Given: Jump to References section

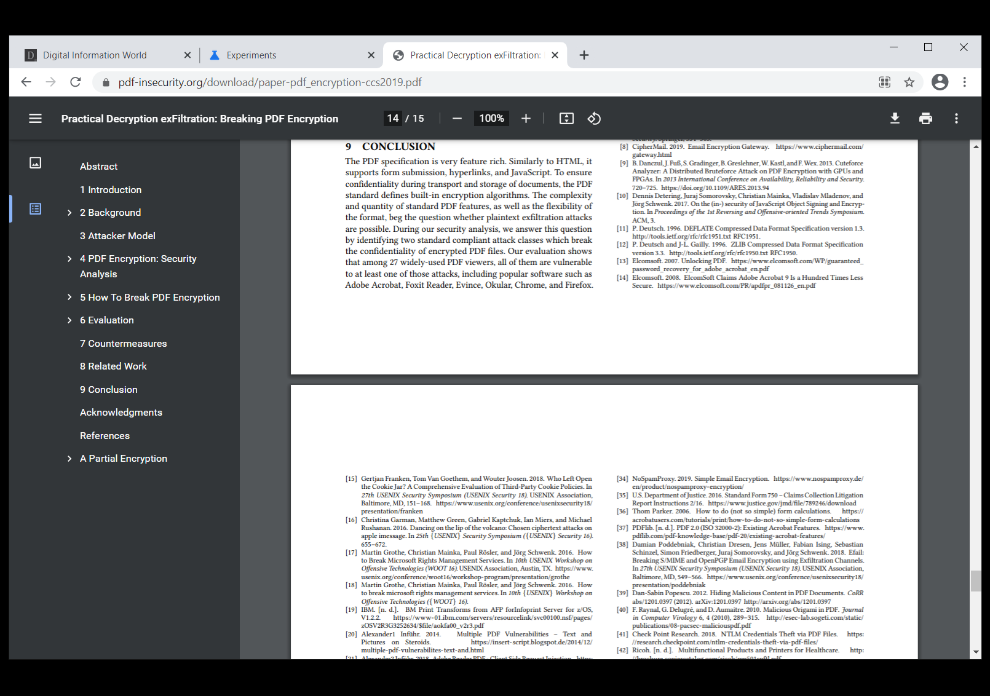Looking at the screenshot, I should 105,436.
